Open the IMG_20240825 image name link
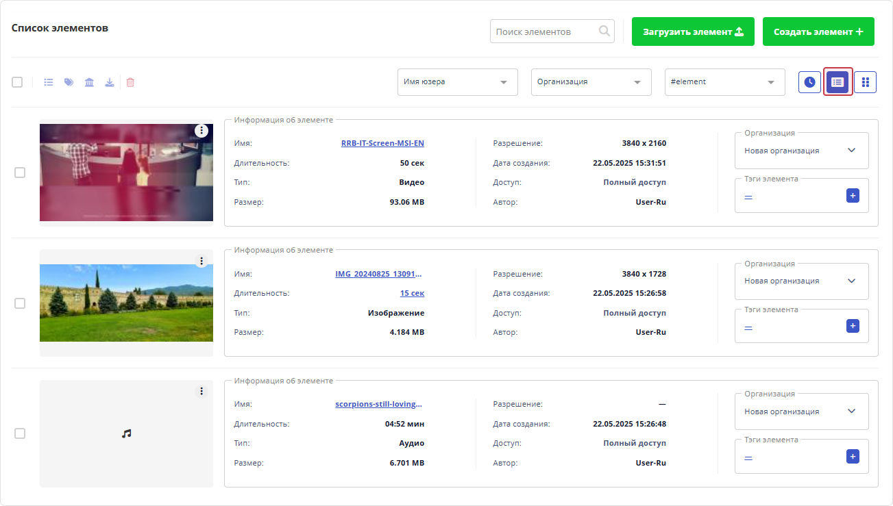The height and width of the screenshot is (506, 893). (378, 274)
